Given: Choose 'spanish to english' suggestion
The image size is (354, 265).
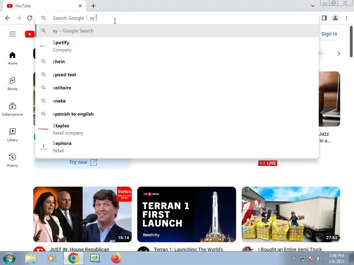Looking at the screenshot, I should point(177,114).
